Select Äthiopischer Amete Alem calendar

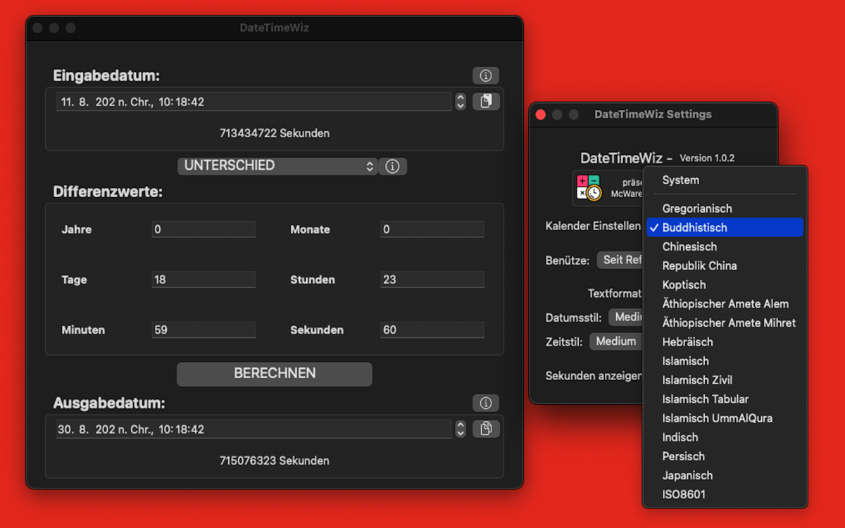[x=725, y=303]
